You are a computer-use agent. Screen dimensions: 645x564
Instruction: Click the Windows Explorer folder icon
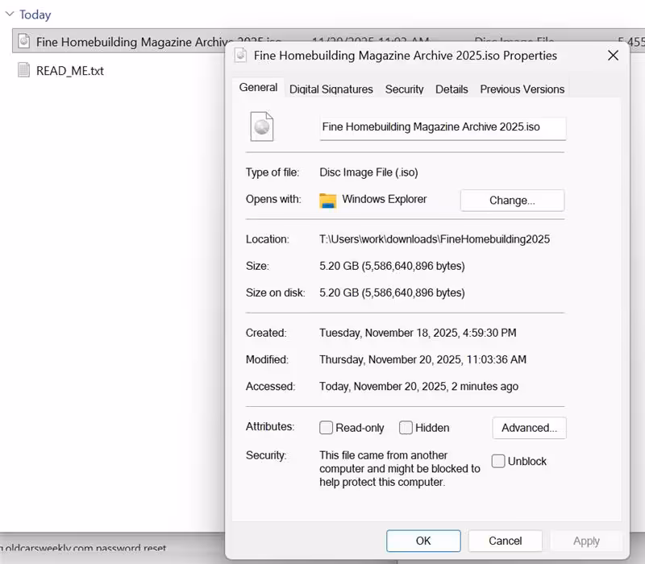327,201
